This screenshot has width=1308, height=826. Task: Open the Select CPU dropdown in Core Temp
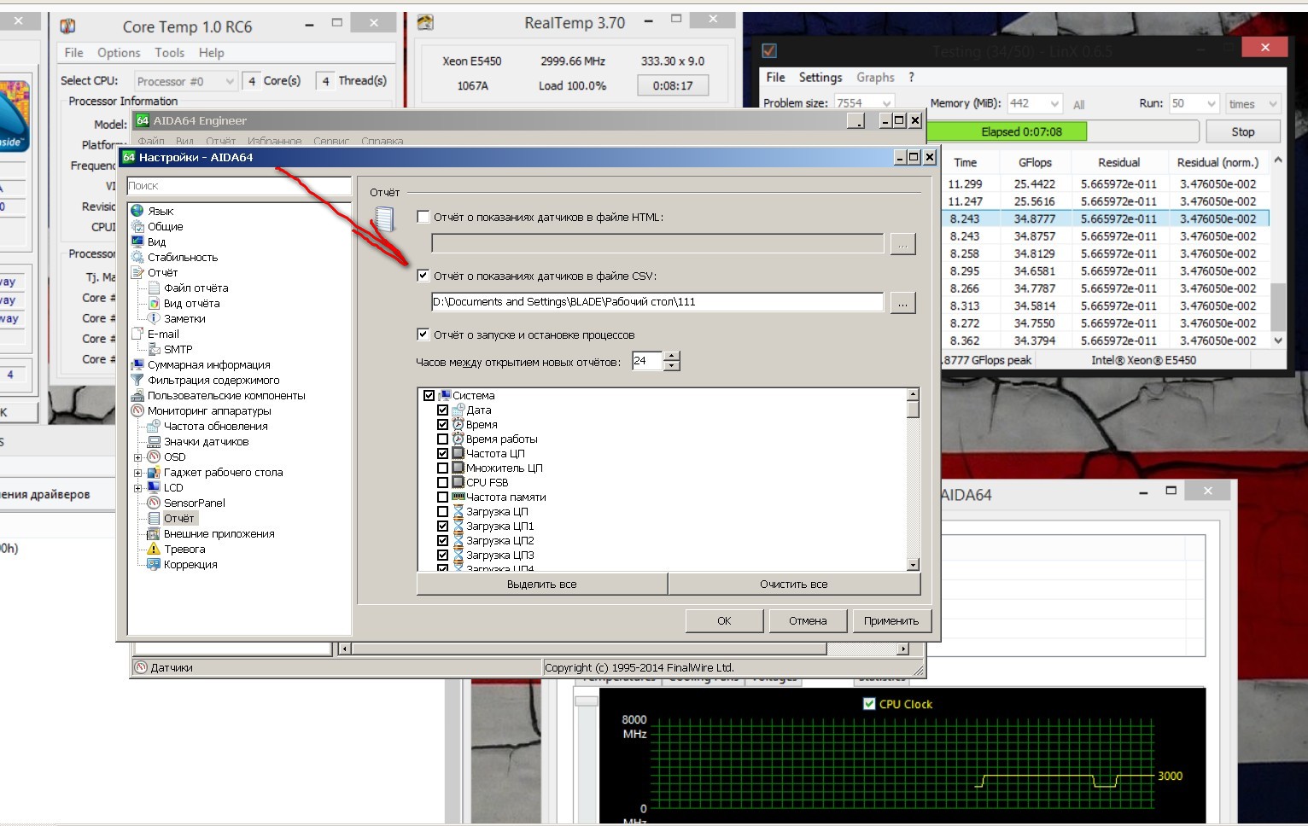tap(185, 81)
